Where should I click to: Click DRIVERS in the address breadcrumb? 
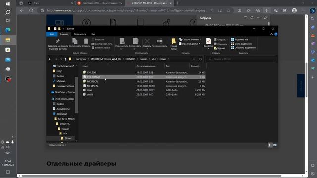point(130,59)
